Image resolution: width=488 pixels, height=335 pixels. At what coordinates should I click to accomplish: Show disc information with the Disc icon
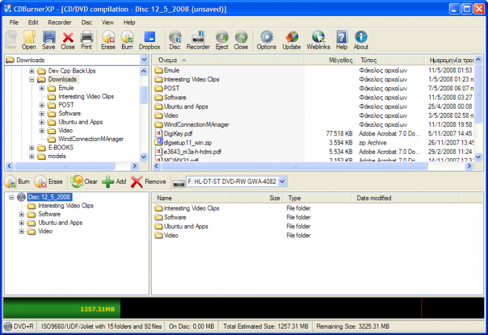[175, 40]
